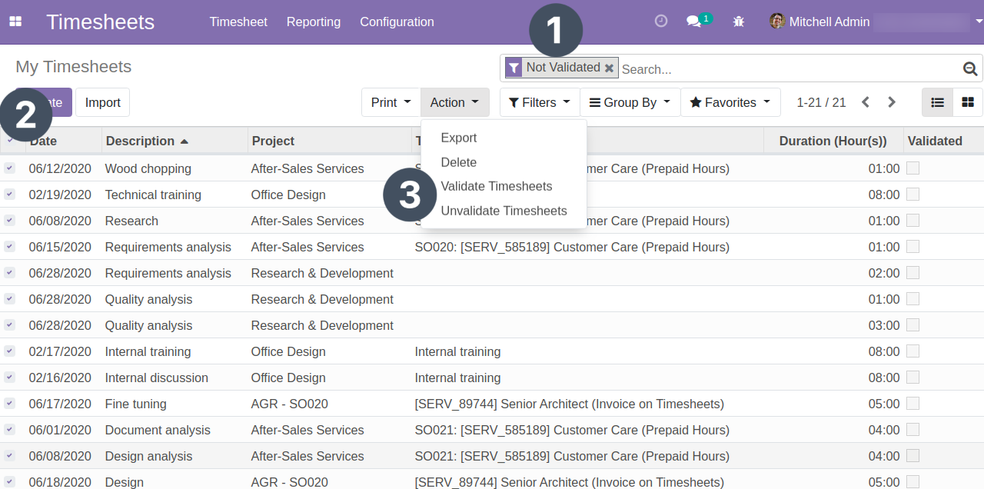Click the 03:00 duration cell
984x489 pixels.
pyautogui.click(x=883, y=325)
